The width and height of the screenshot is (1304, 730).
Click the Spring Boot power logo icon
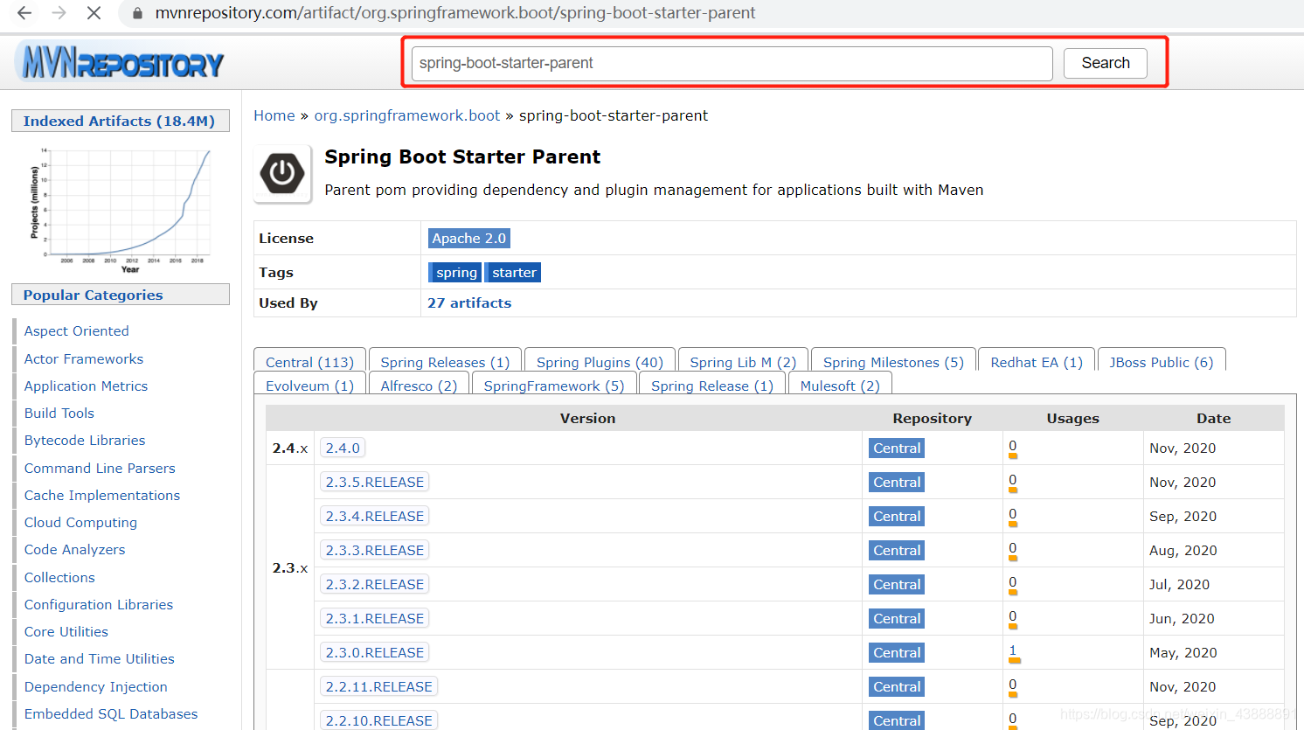pos(282,173)
